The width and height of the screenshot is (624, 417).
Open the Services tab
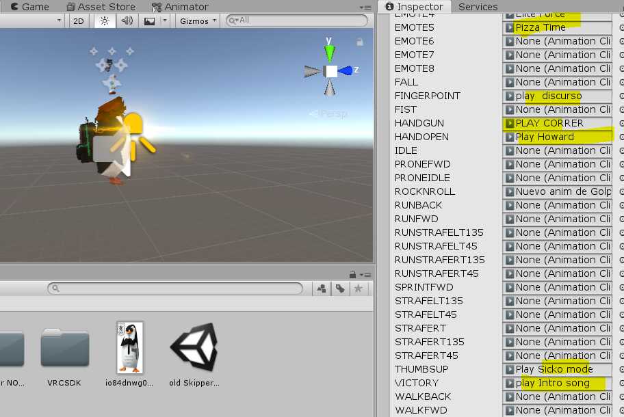point(478,6)
